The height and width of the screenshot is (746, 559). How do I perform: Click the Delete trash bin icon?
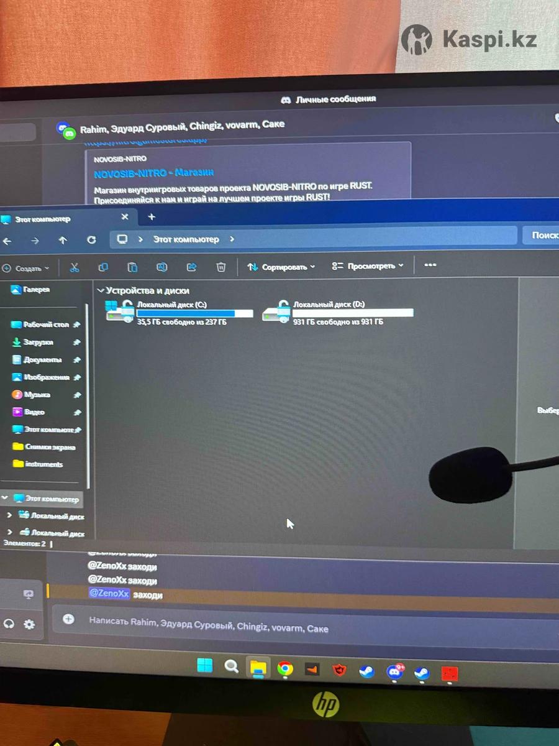220,267
